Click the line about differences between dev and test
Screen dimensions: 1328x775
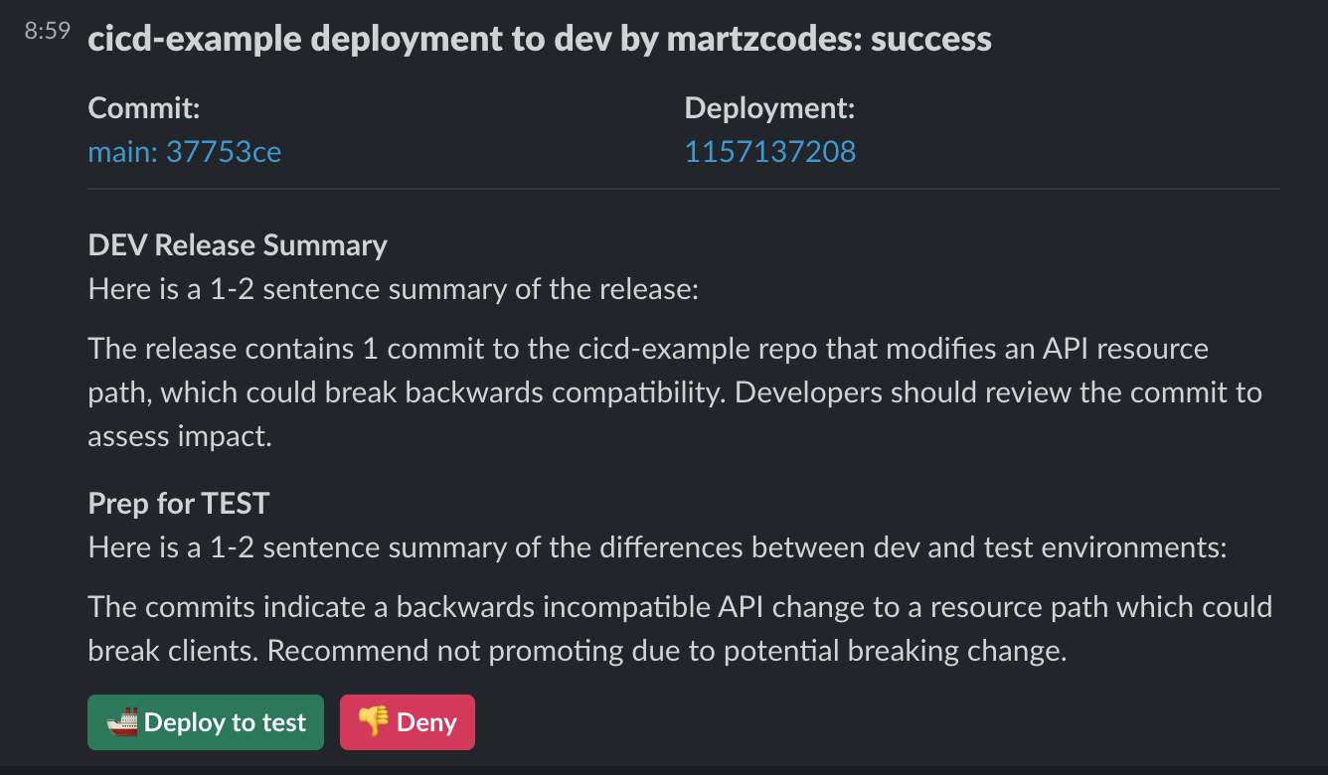coord(658,547)
